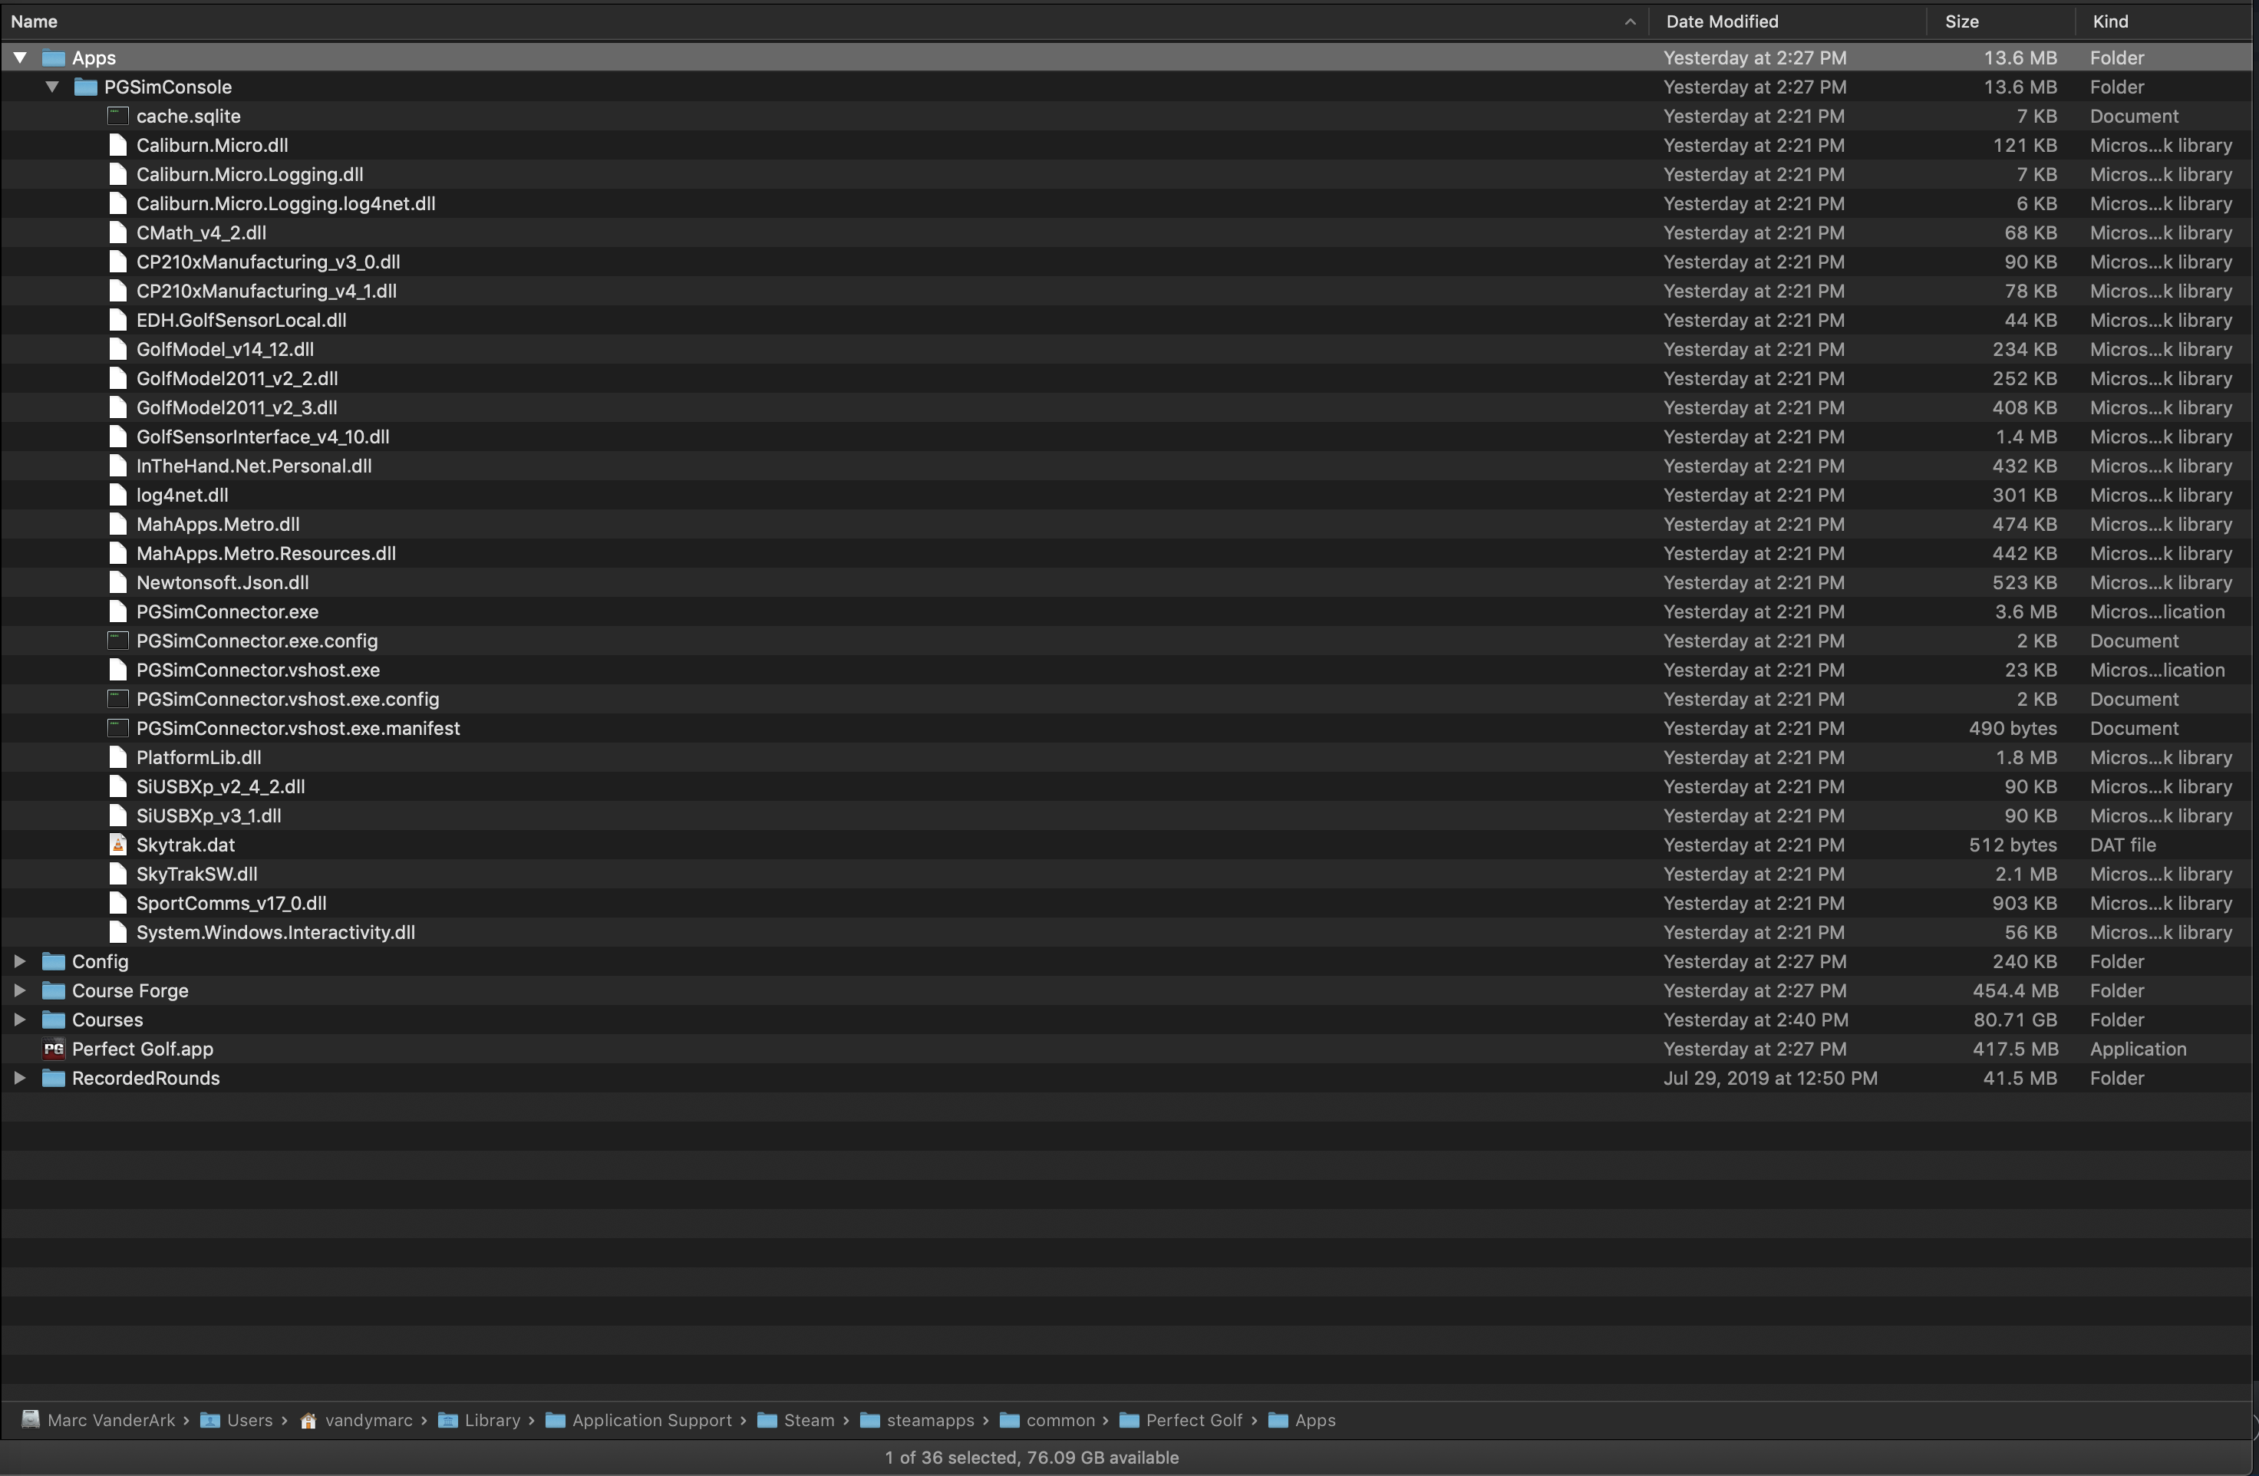The height and width of the screenshot is (1476, 2259).
Task: Sort by the Name column header
Action: coord(35,21)
